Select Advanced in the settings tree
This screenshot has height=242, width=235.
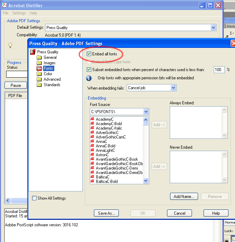coord(52,79)
